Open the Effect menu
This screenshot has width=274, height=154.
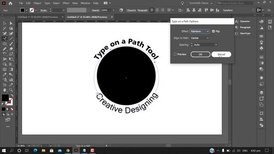coord(66,3)
